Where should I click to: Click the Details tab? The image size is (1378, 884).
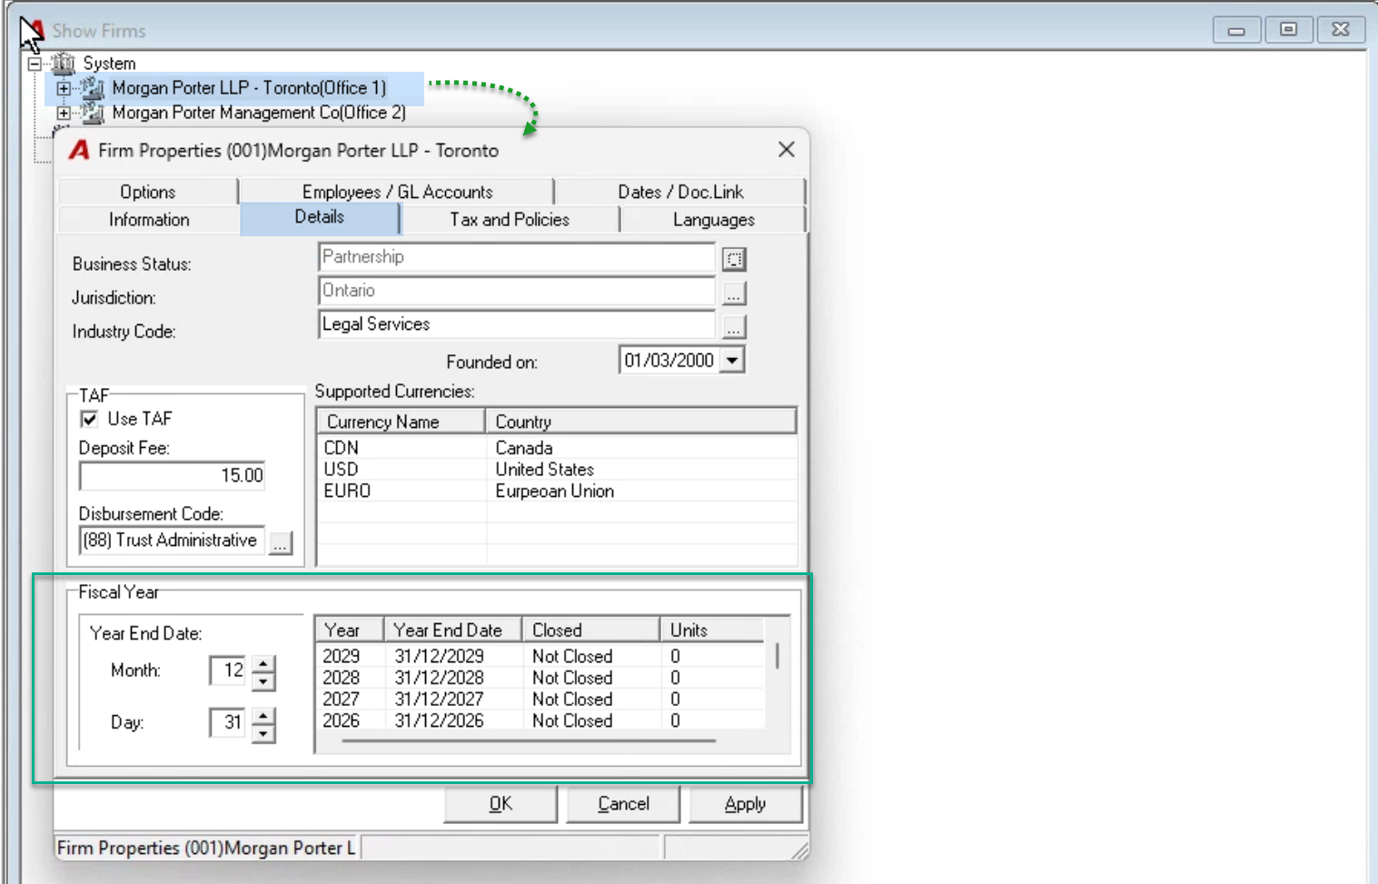[x=320, y=218]
